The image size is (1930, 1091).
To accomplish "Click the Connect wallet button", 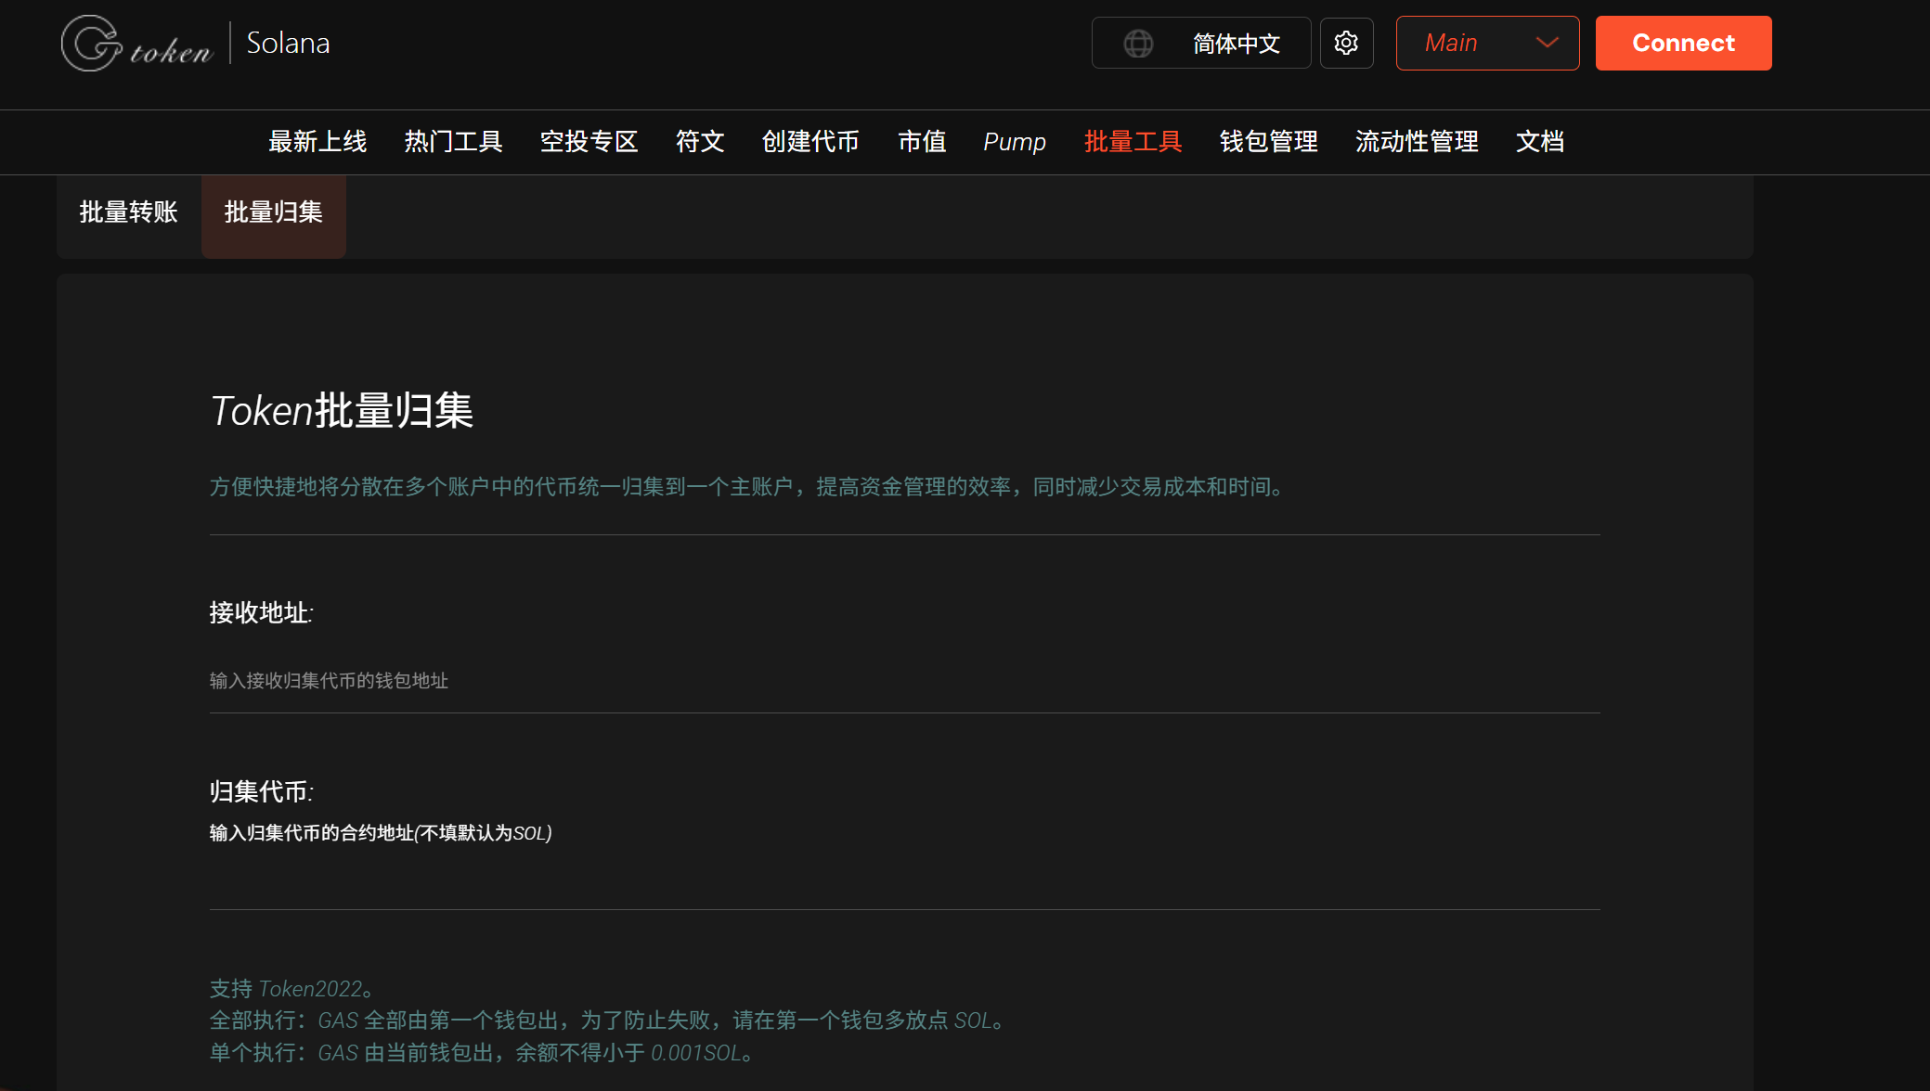I will click(1683, 43).
